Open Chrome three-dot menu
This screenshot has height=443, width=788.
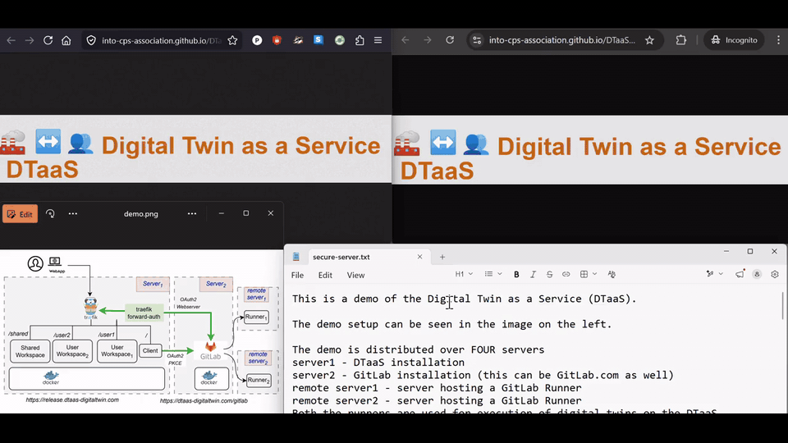pyautogui.click(x=778, y=40)
